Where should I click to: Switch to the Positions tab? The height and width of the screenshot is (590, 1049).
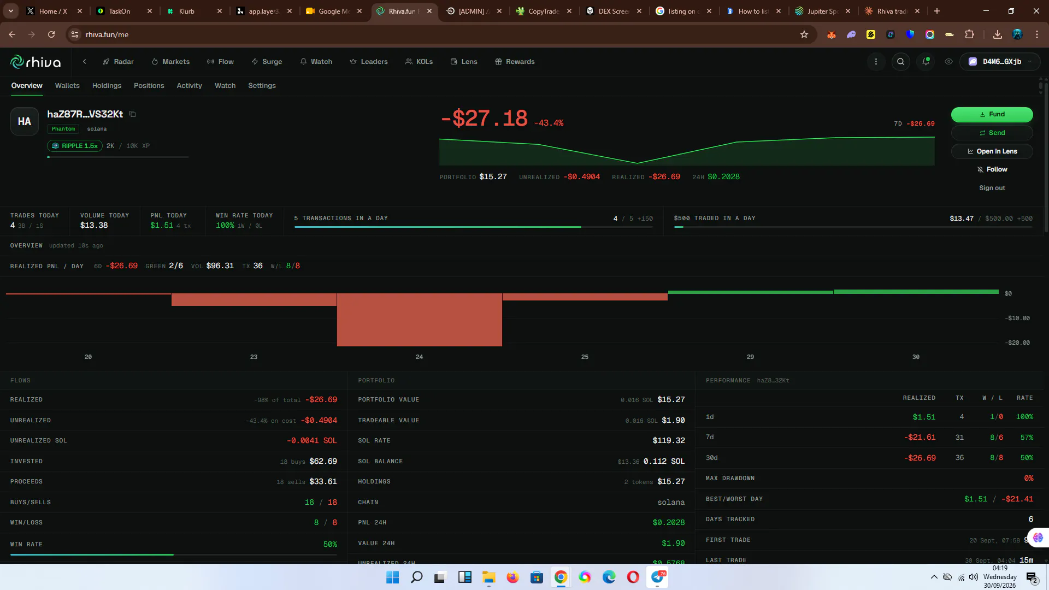tap(149, 86)
